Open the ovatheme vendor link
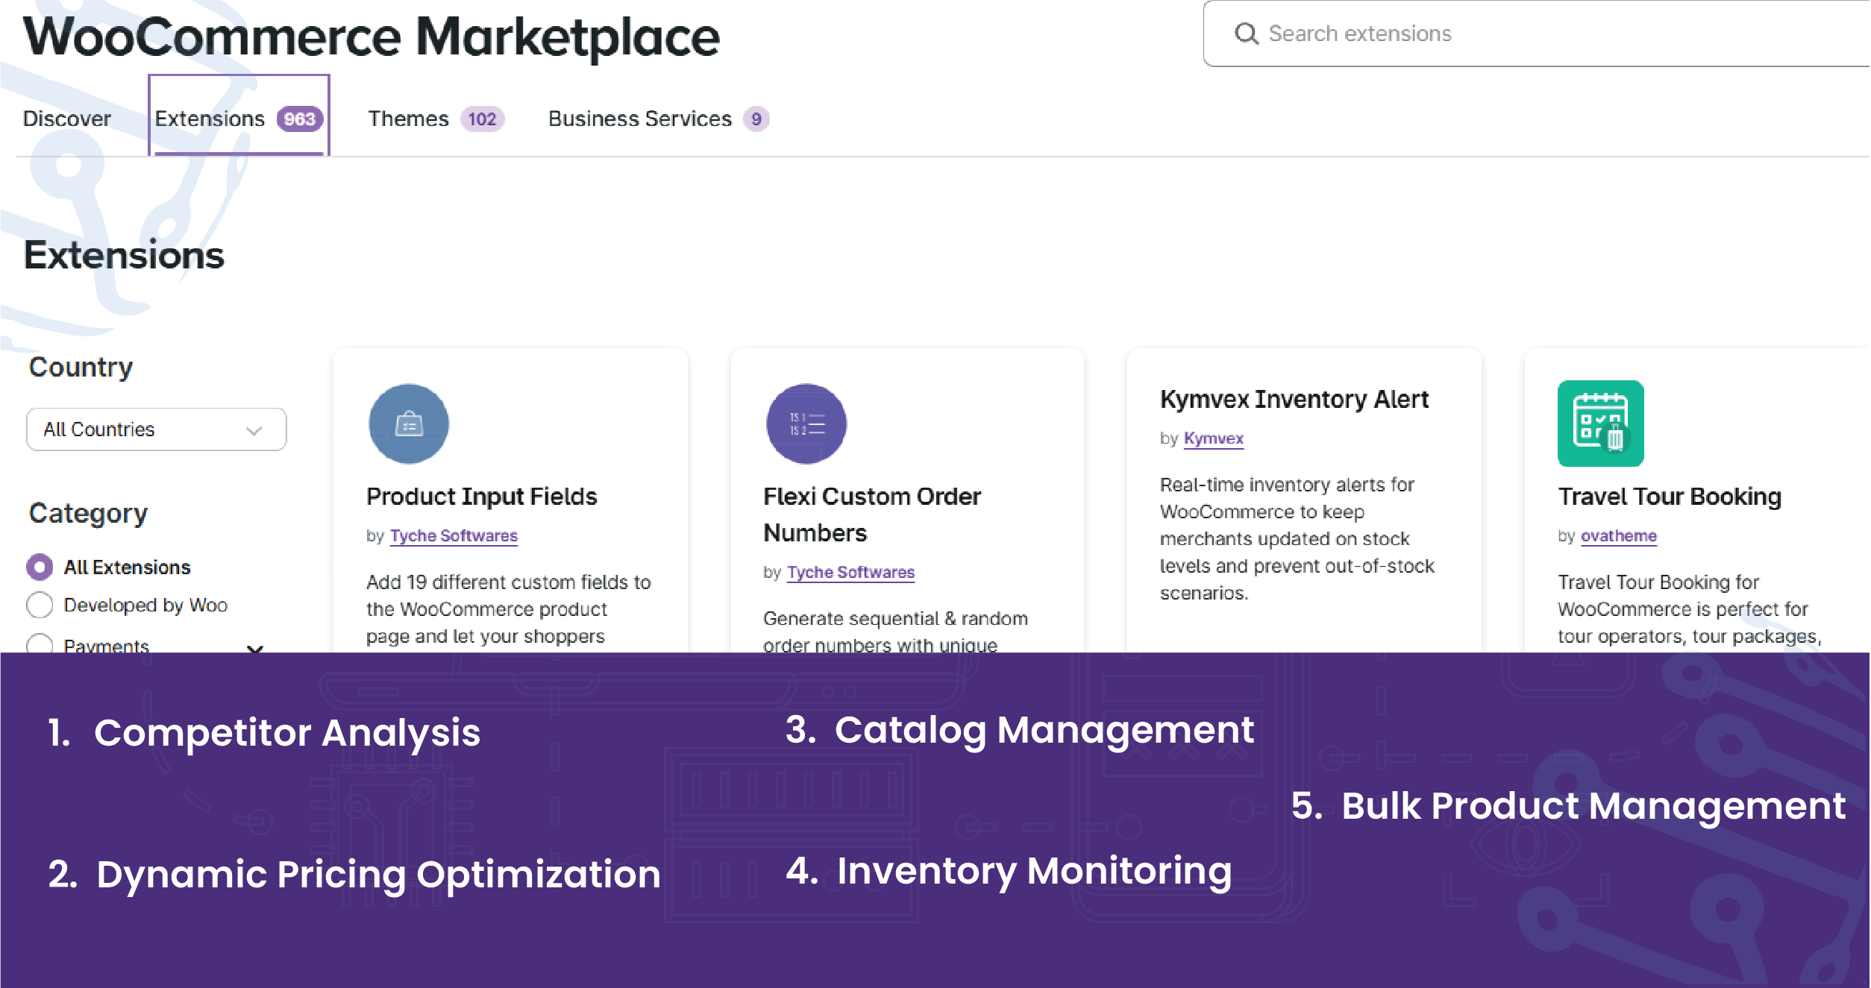Viewport: 1871px width, 988px height. coord(1618,535)
